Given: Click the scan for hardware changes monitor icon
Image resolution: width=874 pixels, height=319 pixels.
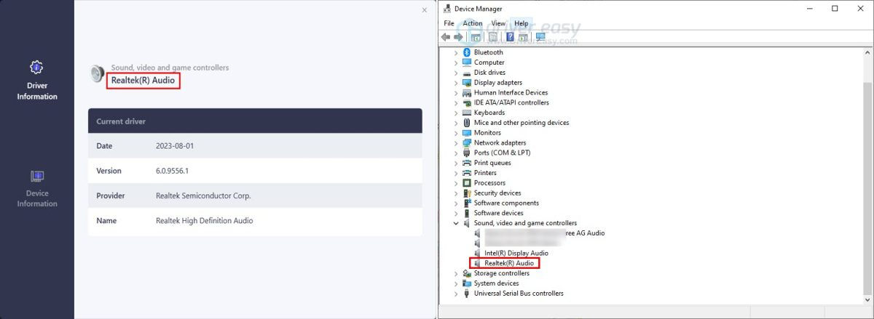Looking at the screenshot, I should click(x=540, y=37).
